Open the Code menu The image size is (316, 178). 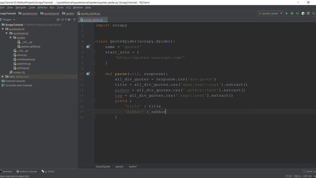tap(32, 7)
